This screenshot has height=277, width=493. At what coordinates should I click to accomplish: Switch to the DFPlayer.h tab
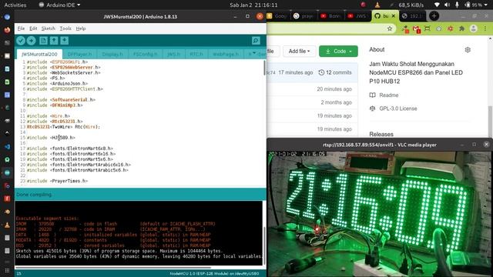(79, 54)
